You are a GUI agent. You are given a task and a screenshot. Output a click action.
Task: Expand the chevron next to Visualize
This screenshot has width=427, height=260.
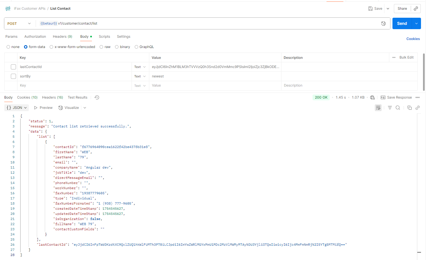85,108
